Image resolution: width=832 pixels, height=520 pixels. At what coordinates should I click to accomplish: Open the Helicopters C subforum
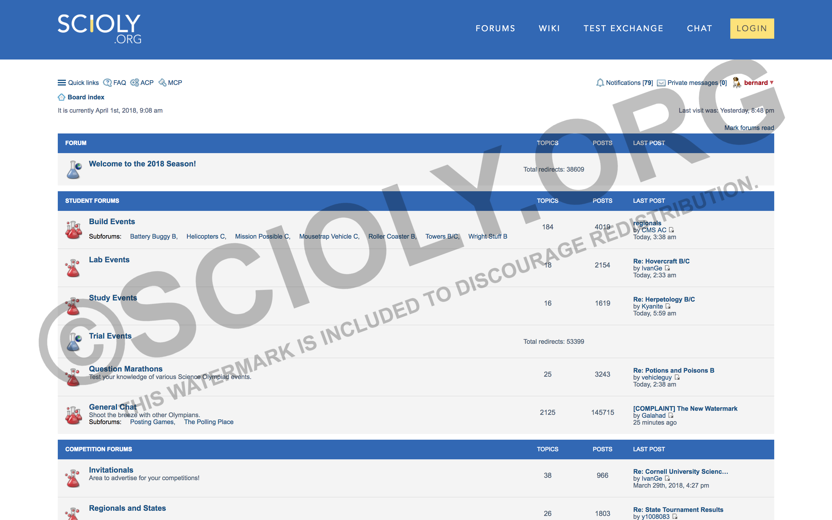coord(206,237)
